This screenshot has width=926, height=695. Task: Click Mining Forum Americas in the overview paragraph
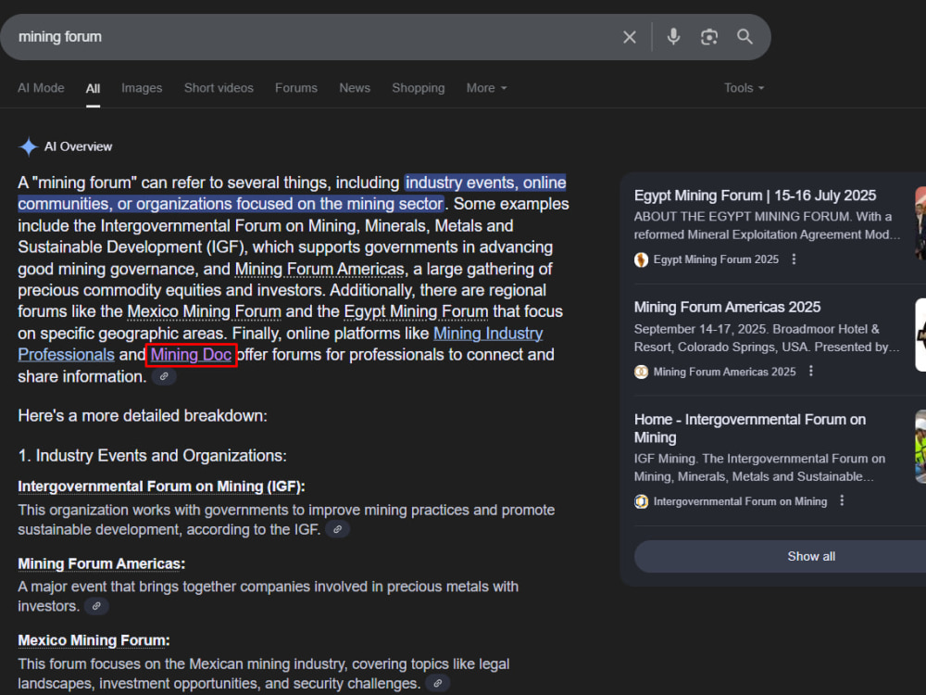[319, 269]
